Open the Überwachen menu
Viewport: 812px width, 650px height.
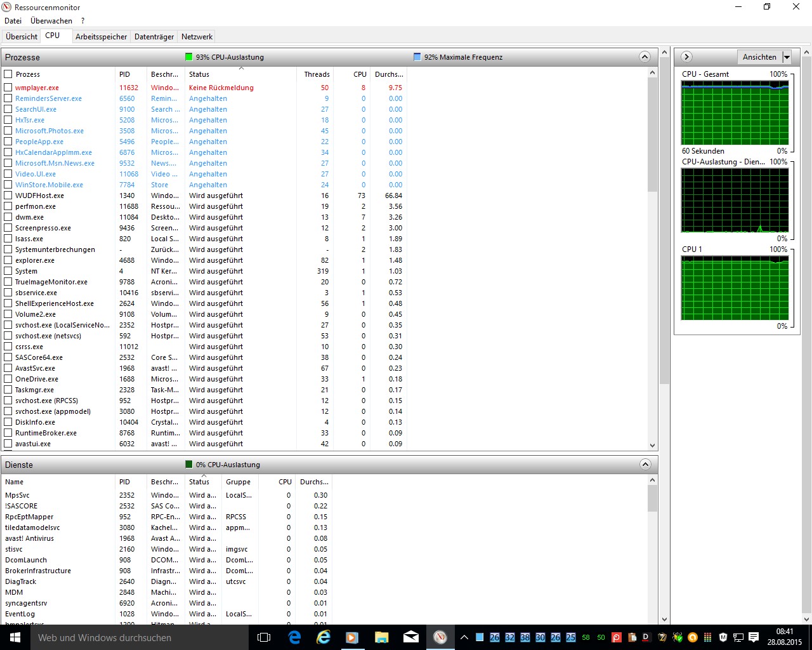[51, 21]
